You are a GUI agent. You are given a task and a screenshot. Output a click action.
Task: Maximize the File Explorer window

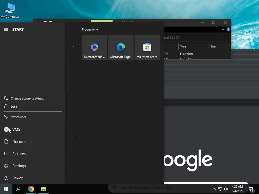(214, 22)
